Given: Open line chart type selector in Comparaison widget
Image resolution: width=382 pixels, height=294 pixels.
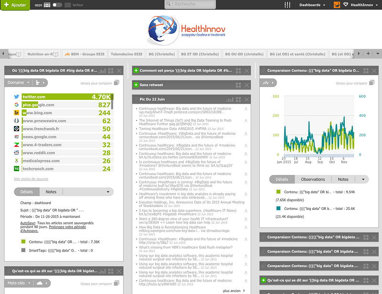Looking at the screenshot, I should pyautogui.click(x=268, y=83).
